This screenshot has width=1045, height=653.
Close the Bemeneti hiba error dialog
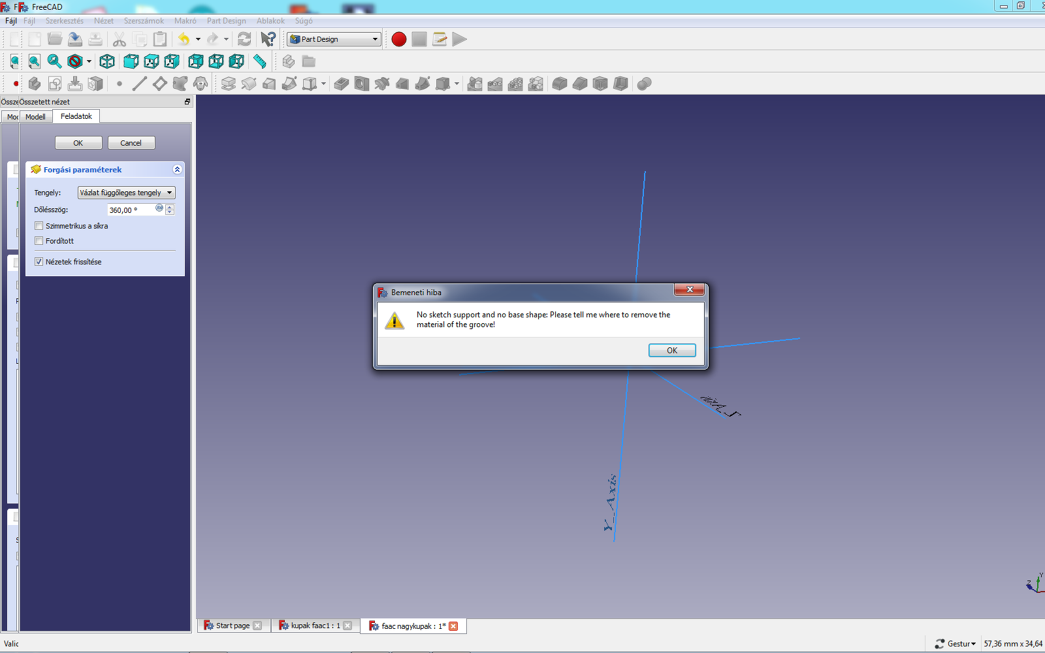pyautogui.click(x=690, y=289)
